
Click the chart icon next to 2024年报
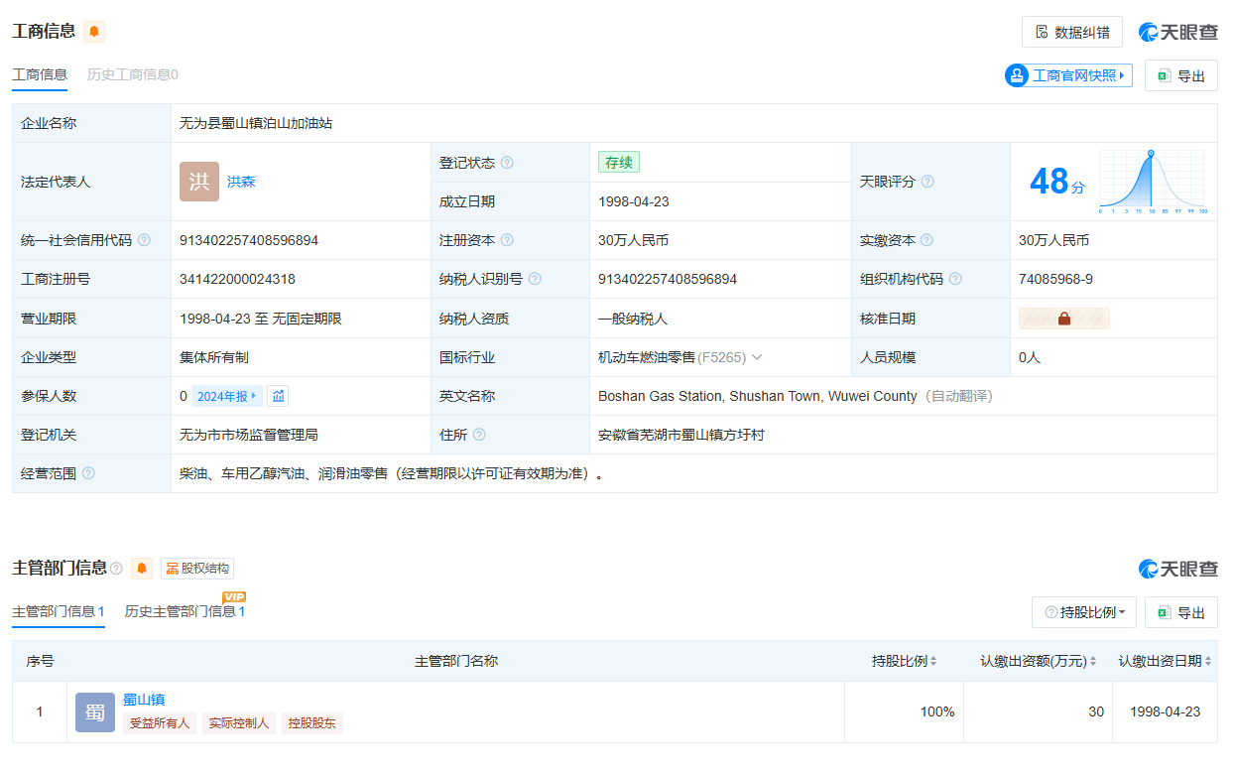click(x=279, y=396)
